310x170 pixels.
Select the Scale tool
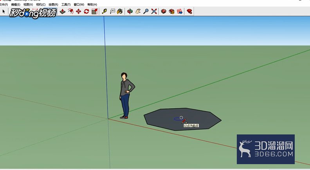click(94, 11)
